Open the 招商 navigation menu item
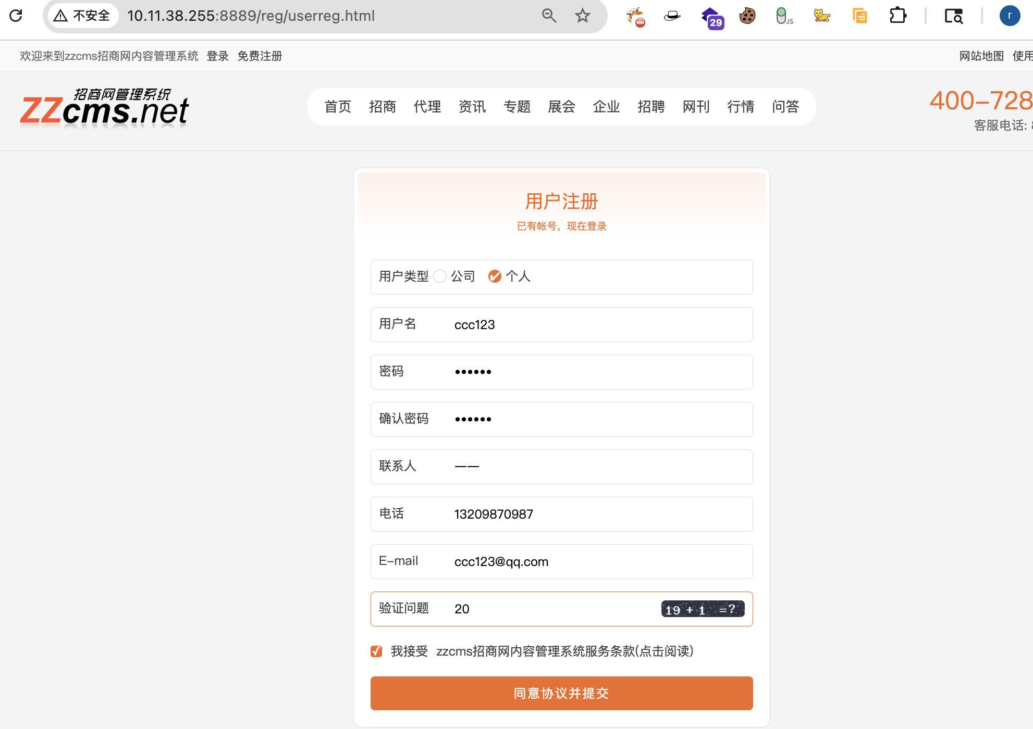The image size is (1033, 729). tap(383, 107)
